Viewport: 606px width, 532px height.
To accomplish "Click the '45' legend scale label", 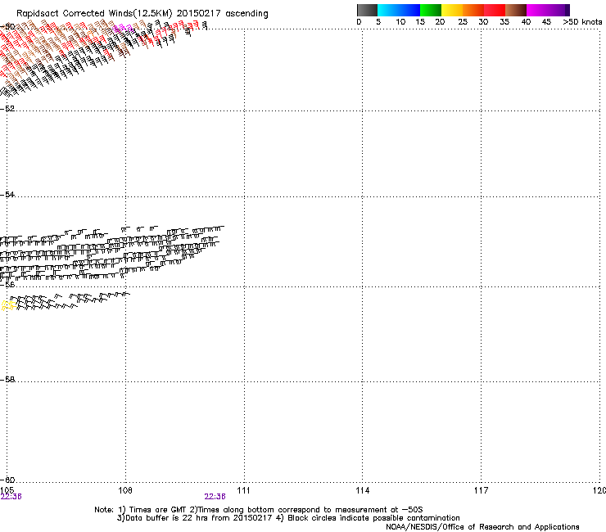I will (x=546, y=22).
